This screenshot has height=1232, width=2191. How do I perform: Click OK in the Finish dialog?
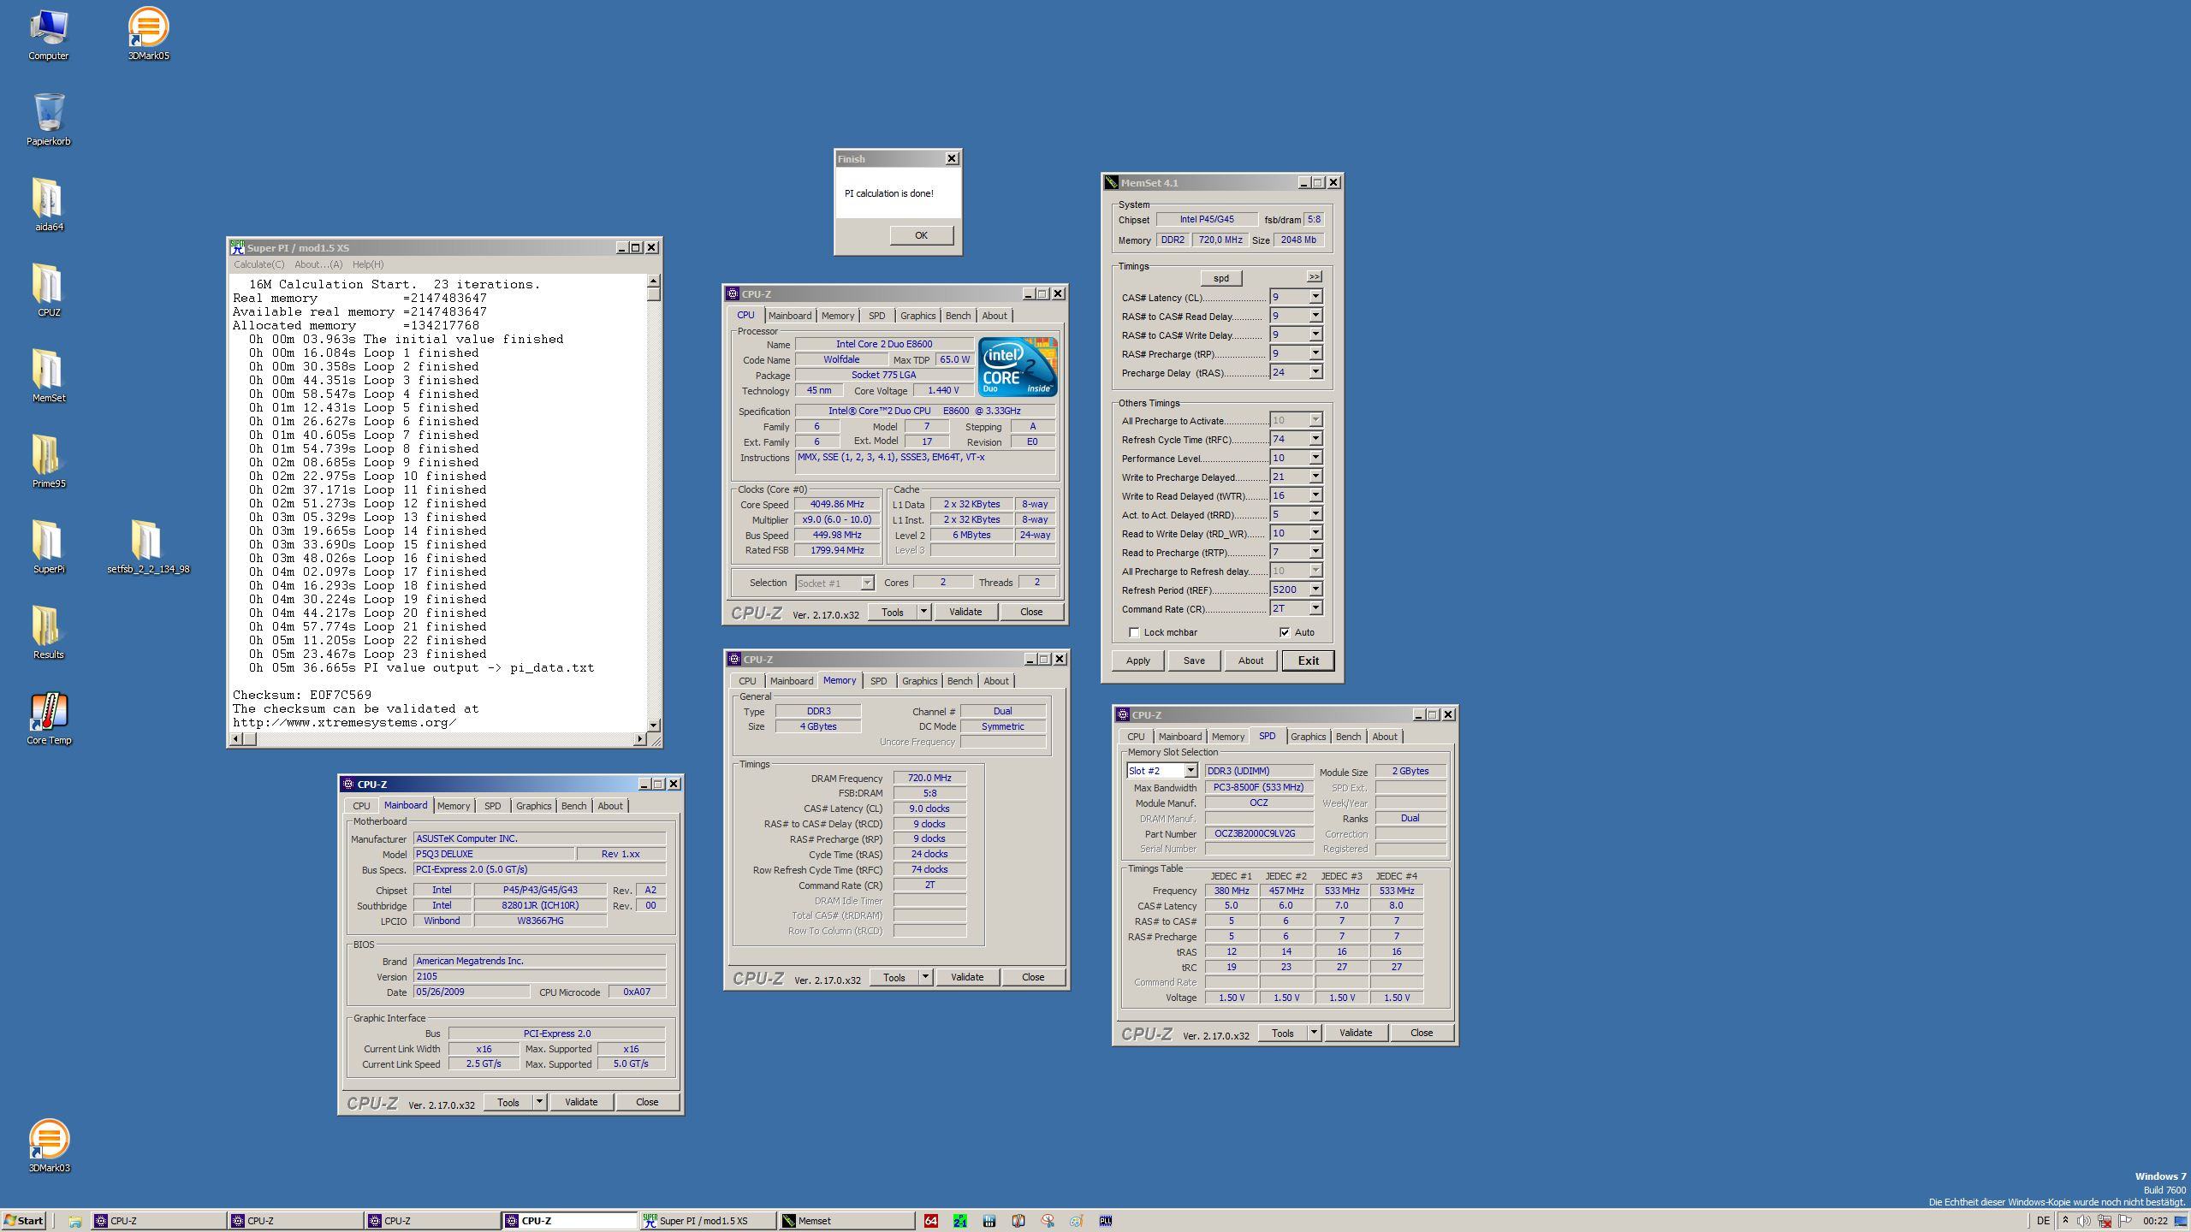click(x=921, y=235)
